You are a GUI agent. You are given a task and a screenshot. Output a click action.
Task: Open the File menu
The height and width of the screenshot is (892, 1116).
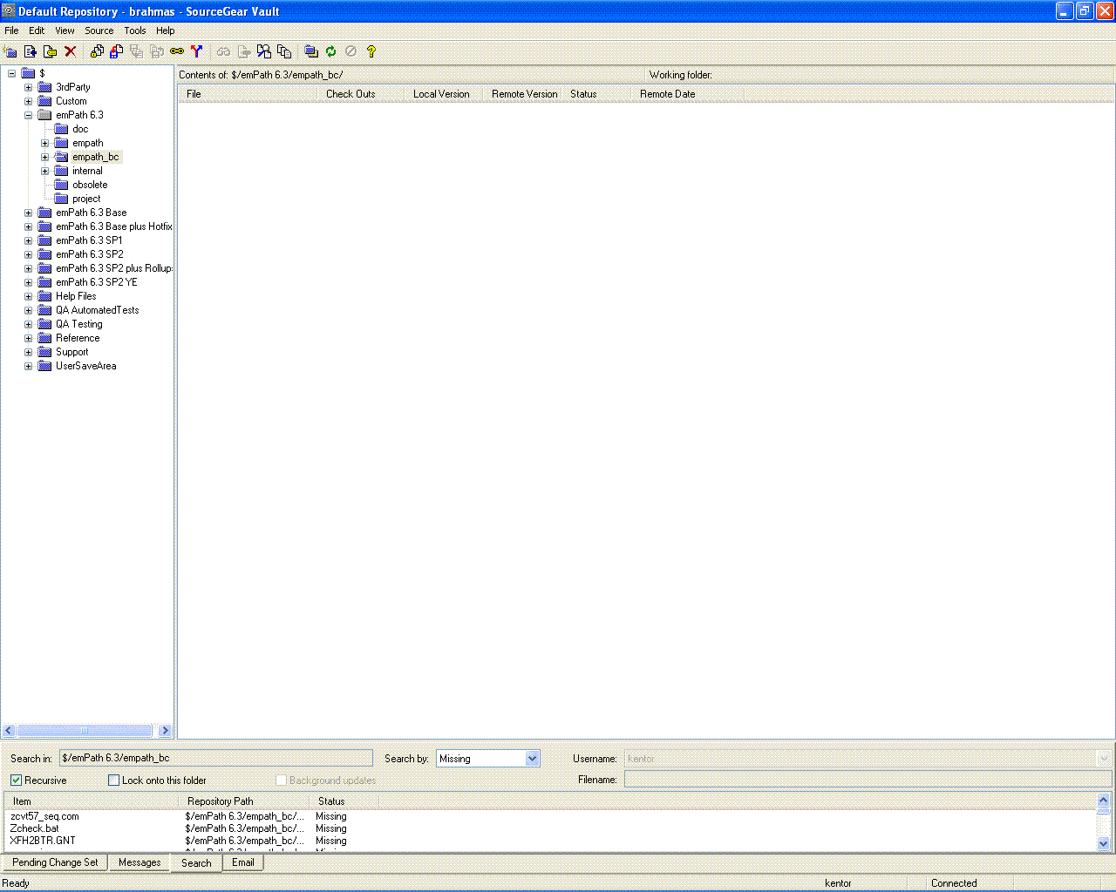pyautogui.click(x=11, y=30)
